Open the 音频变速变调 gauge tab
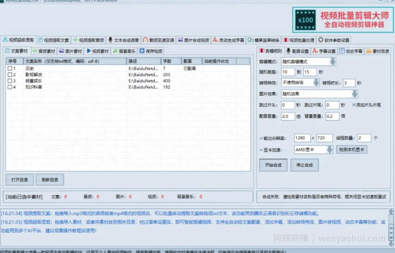 pyautogui.click(x=158, y=40)
